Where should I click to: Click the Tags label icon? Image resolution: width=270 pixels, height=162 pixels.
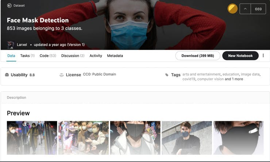click(167, 75)
